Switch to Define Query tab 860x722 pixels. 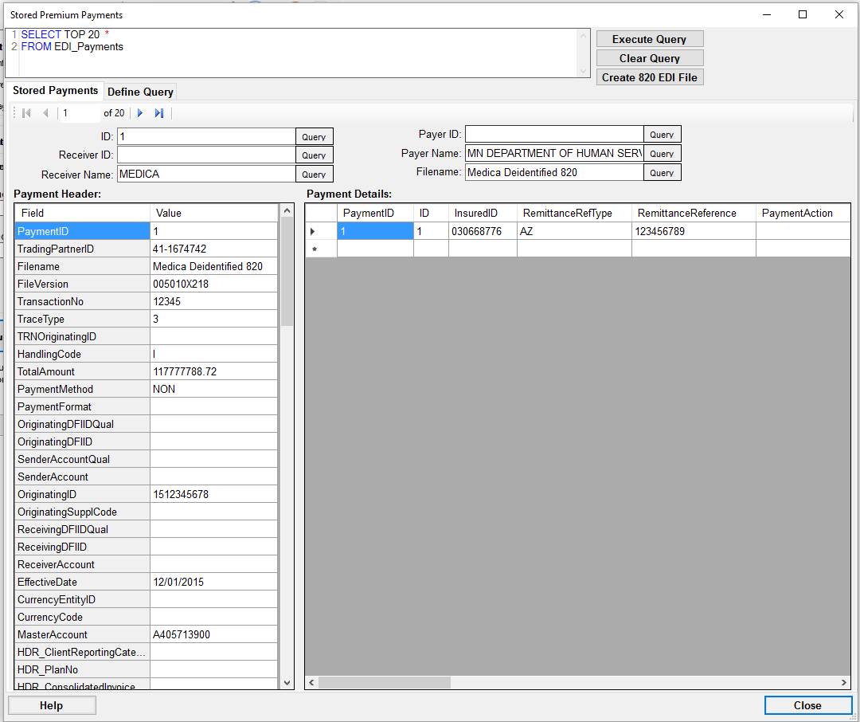[x=140, y=92]
